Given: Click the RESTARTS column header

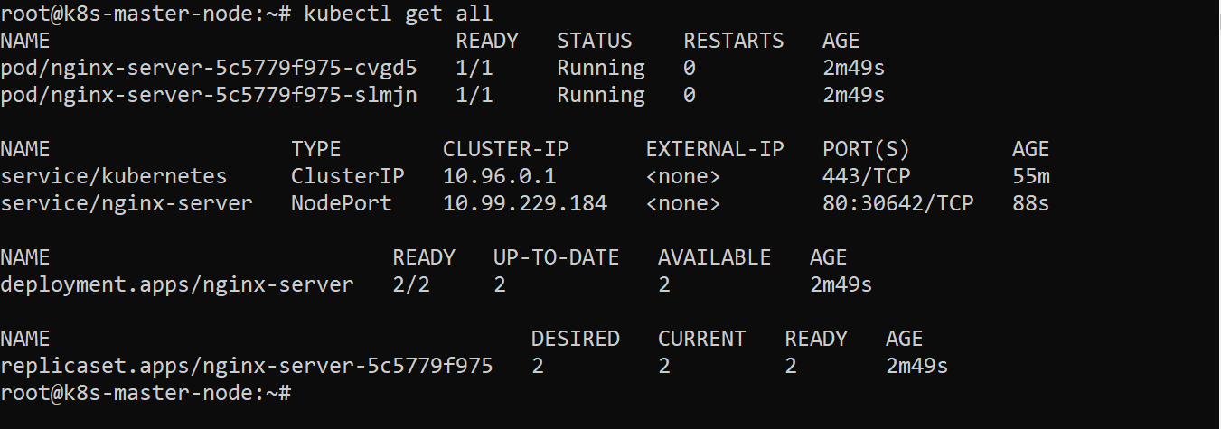Looking at the screenshot, I should click(734, 41).
